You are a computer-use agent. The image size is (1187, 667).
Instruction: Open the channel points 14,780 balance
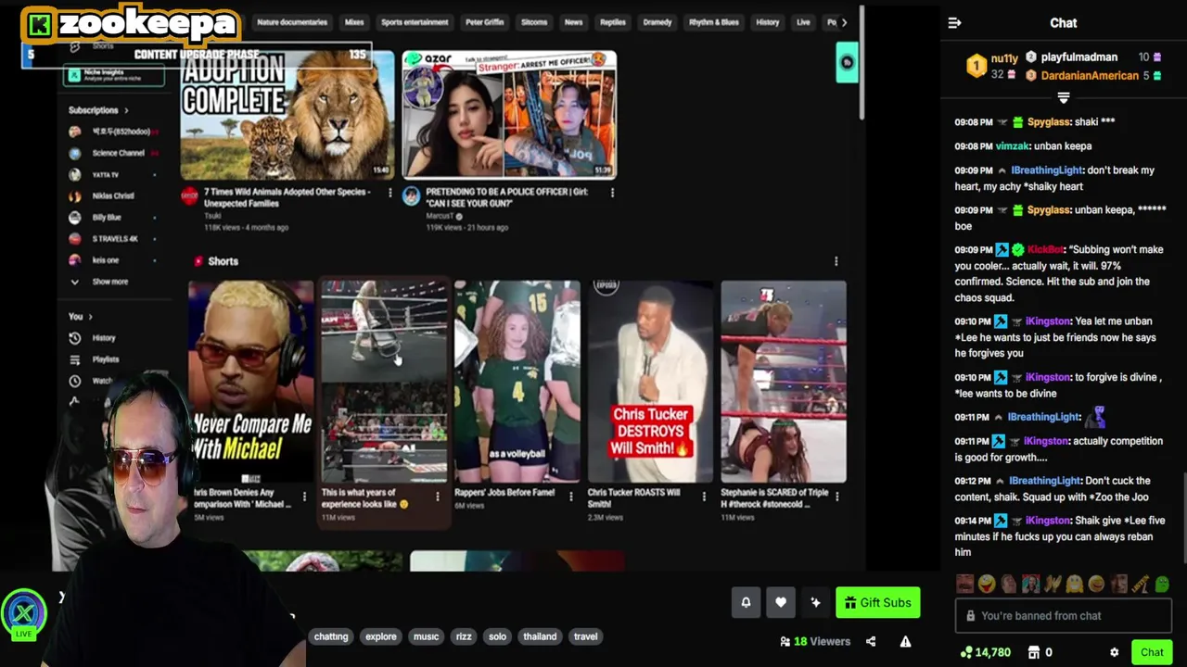click(x=986, y=652)
